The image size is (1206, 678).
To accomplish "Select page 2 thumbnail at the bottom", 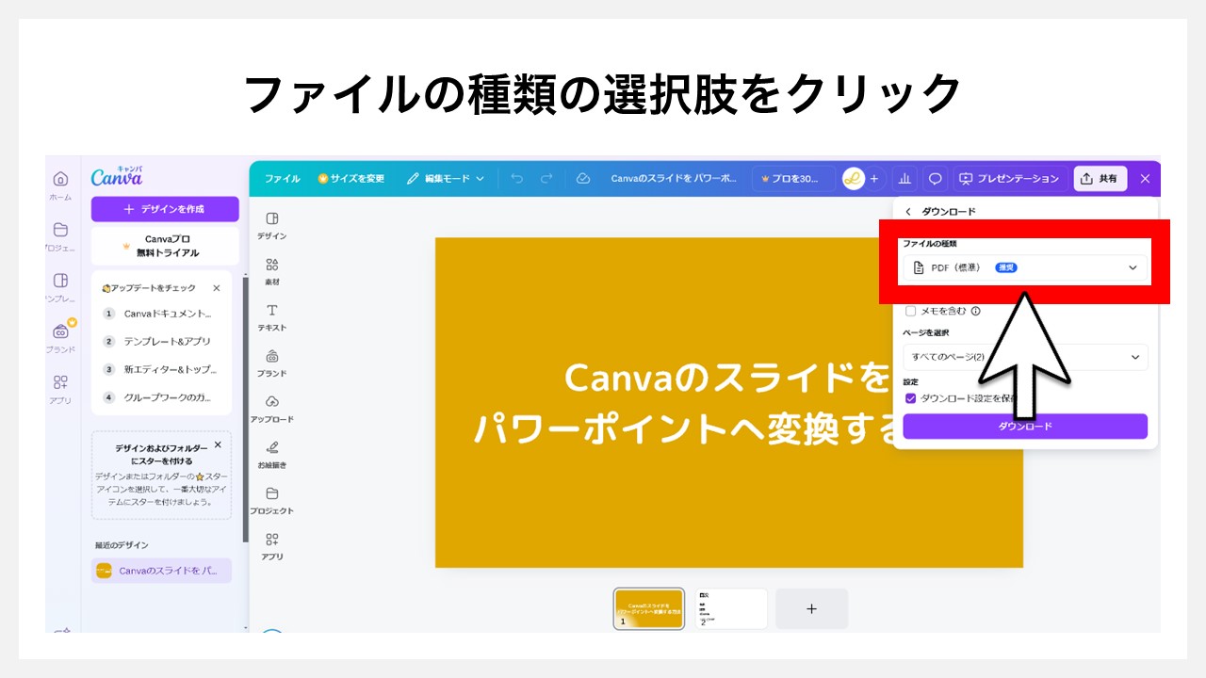I will coord(732,607).
